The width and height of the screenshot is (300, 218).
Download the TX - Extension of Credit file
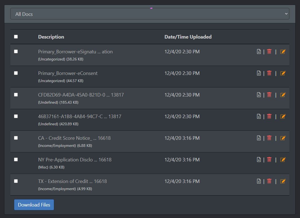point(259,181)
